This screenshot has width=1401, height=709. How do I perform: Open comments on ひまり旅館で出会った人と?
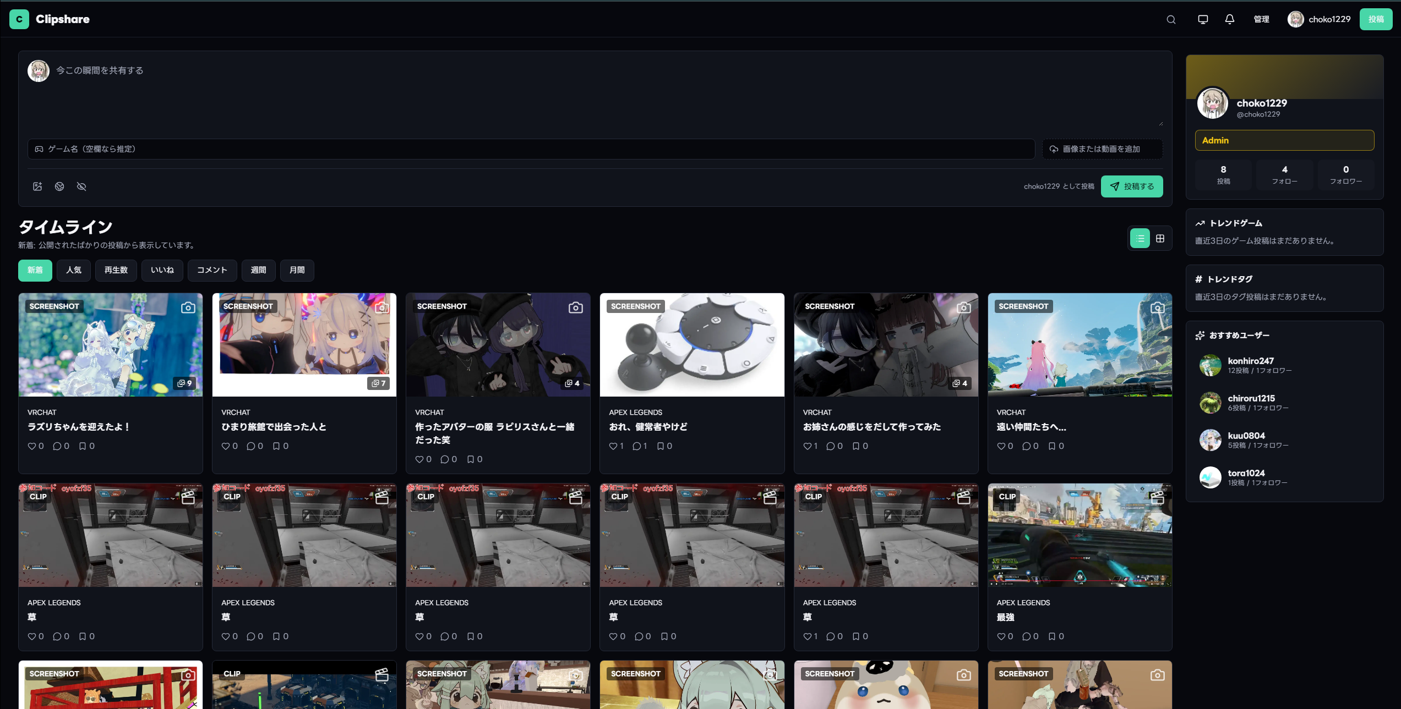point(251,446)
